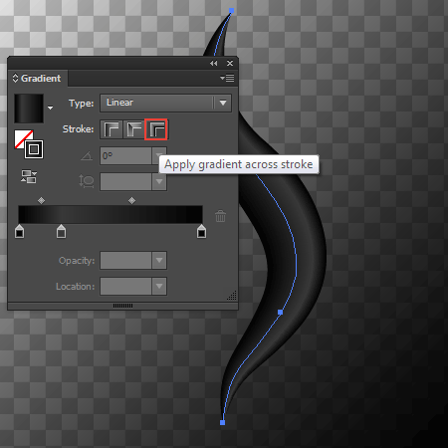Click the Gradient panel tab
Image resolution: width=448 pixels, height=448 pixels.
[x=38, y=79]
